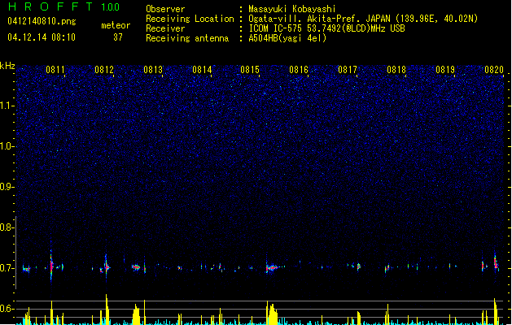
Task: Click the Receiving antenna label
Action: 187,38
